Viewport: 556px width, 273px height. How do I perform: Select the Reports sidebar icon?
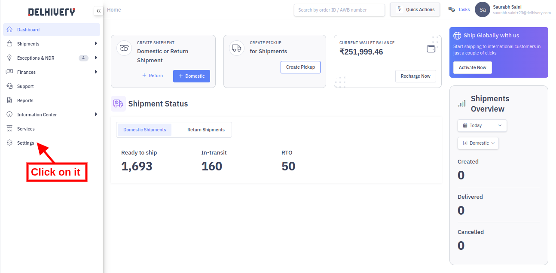click(x=9, y=100)
